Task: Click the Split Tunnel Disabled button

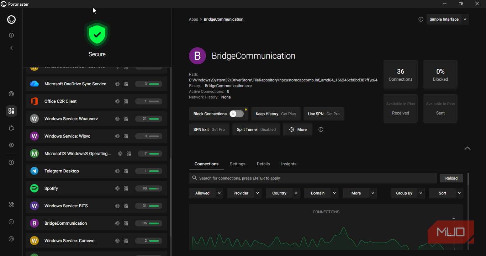Action: (256, 129)
